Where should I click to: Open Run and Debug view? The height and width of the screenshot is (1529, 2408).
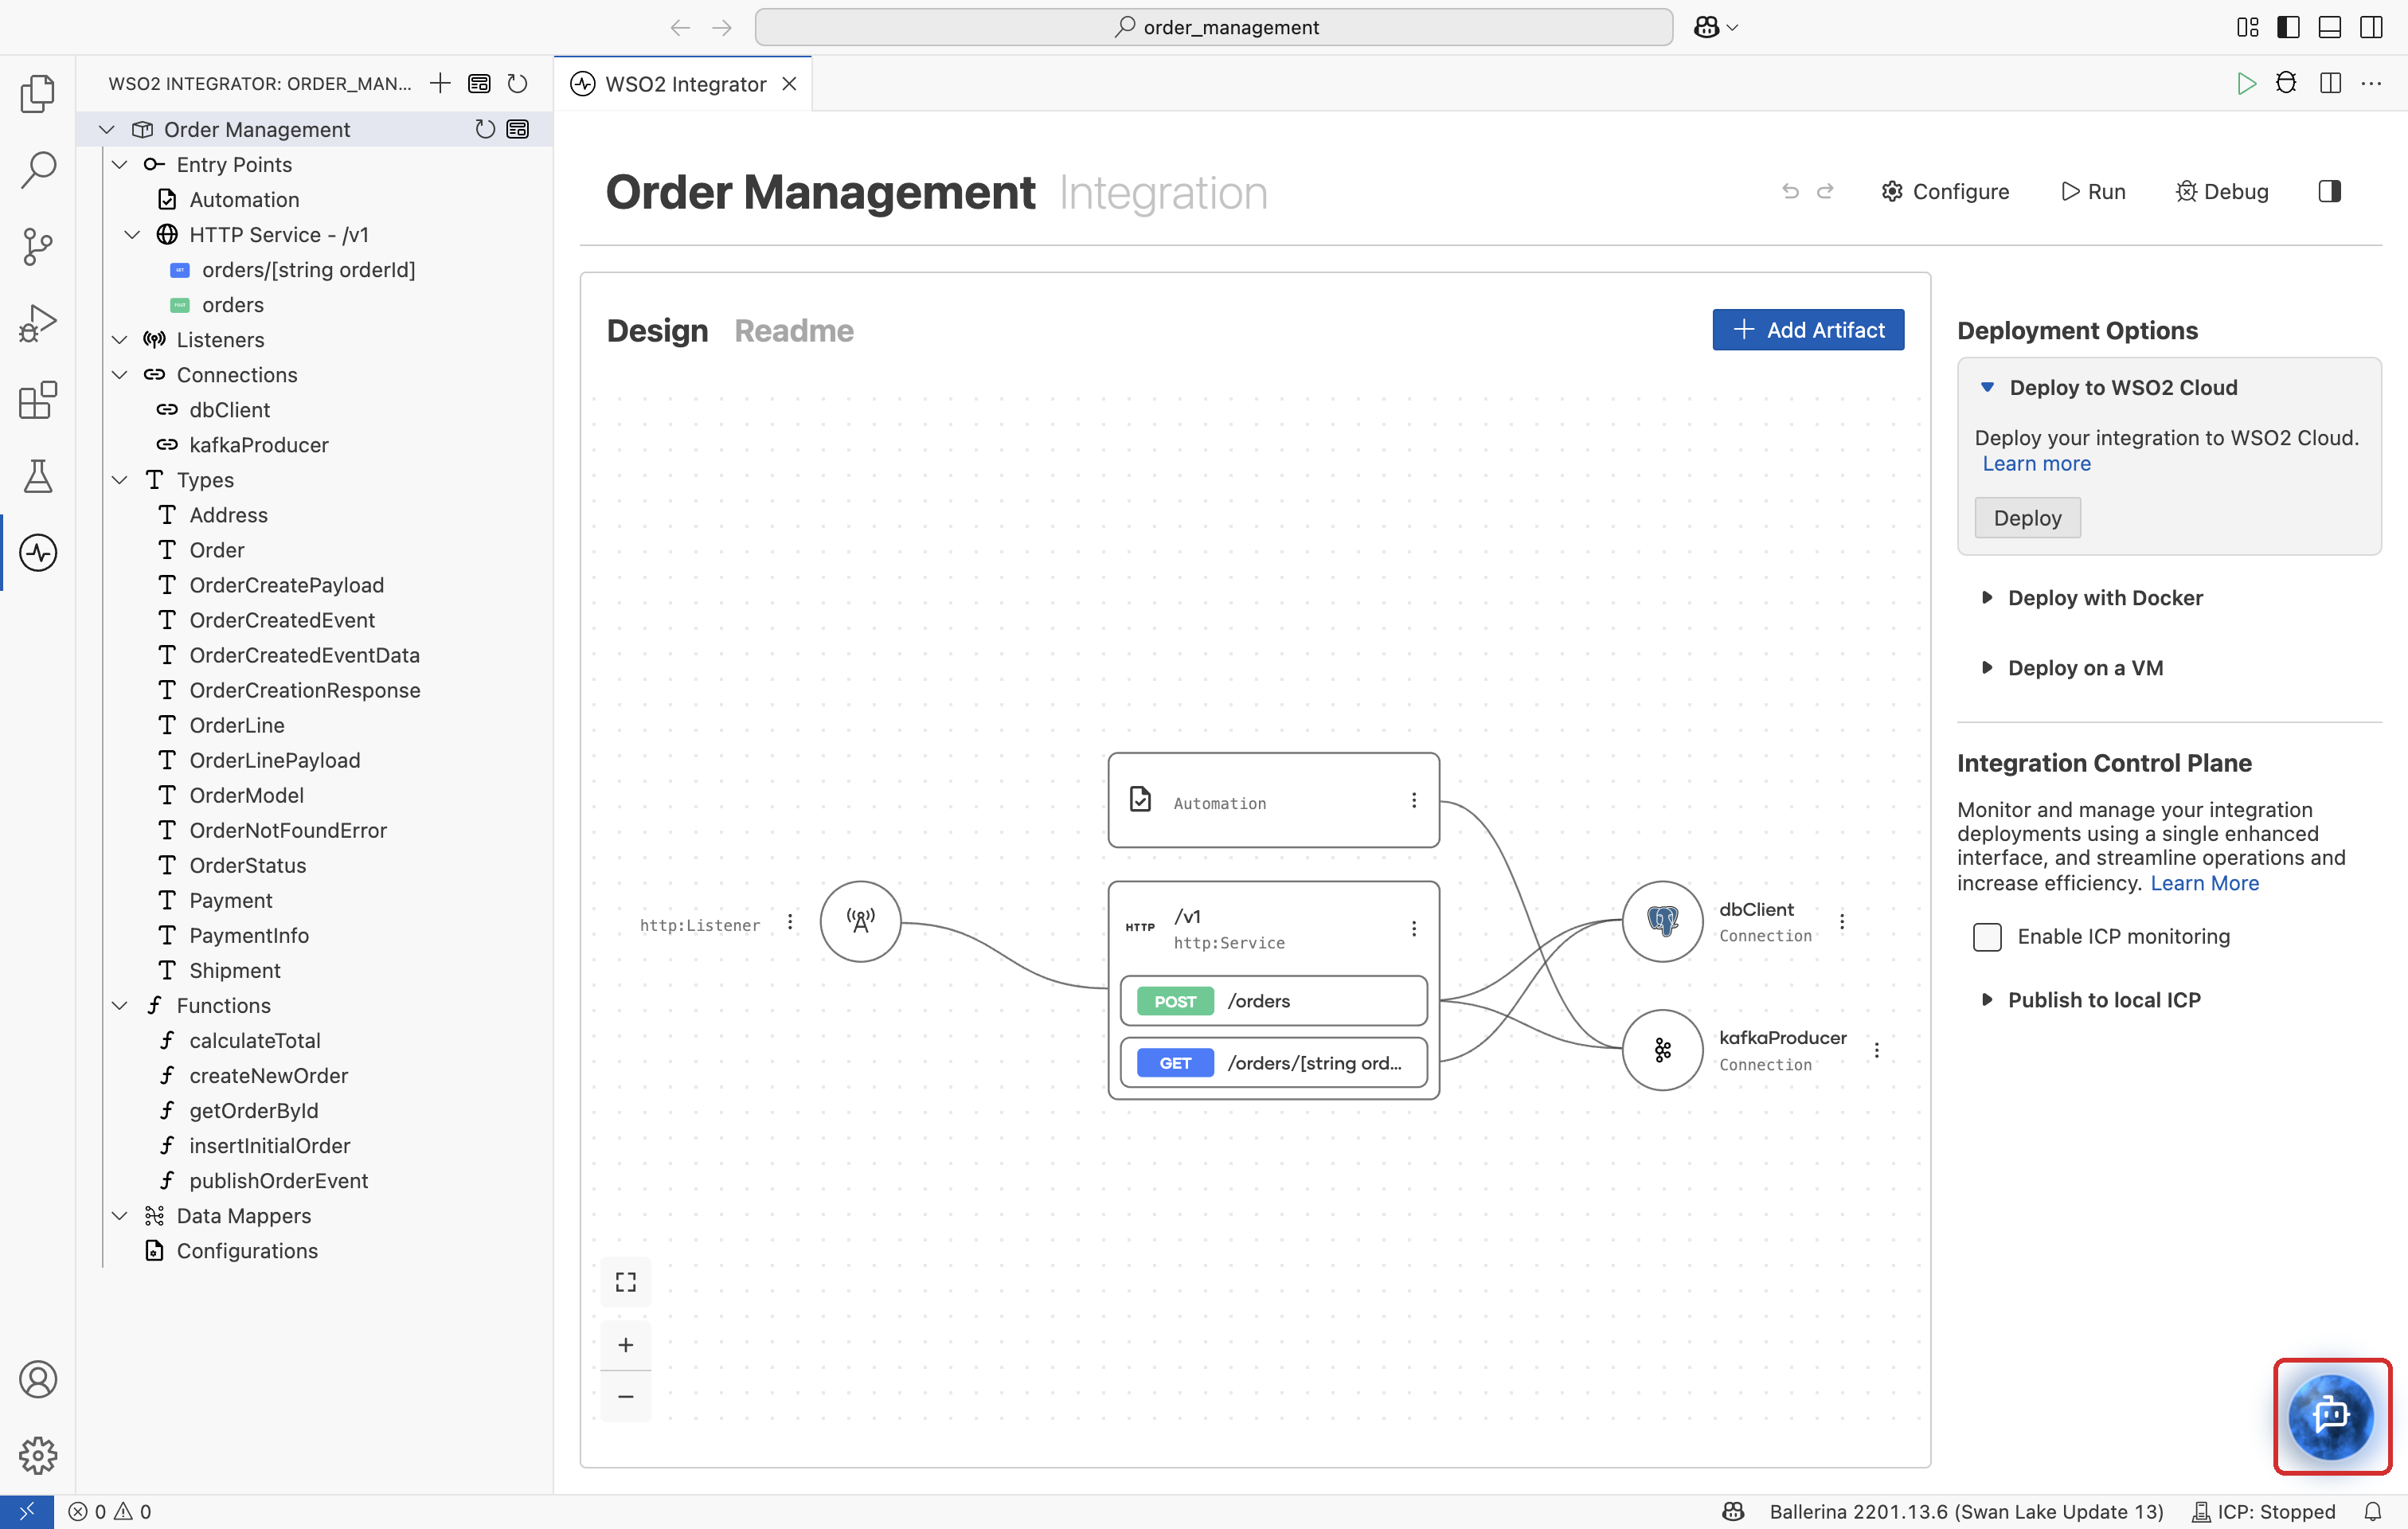38,323
